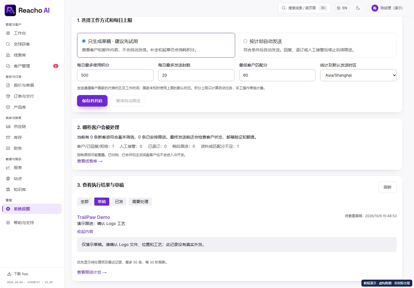Image resolution: width=414 pixels, height=288 pixels.
Task: Open 系统设置 menu item
Action: pyautogui.click(x=32, y=209)
